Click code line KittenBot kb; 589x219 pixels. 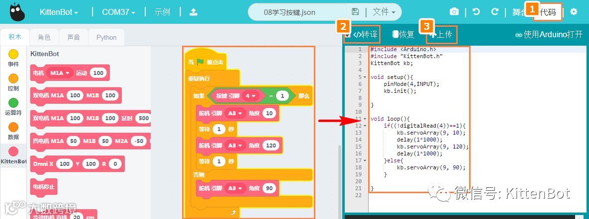click(x=392, y=63)
